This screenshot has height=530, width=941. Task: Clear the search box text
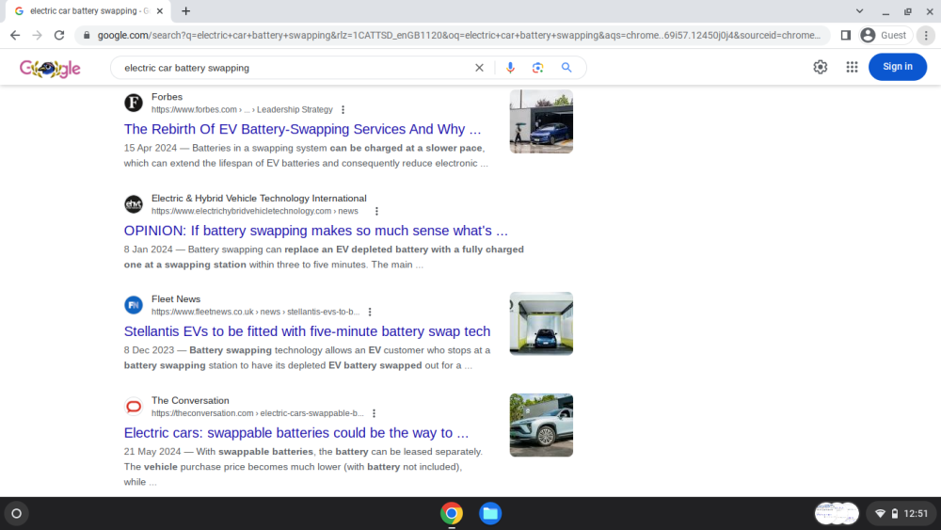[479, 68]
